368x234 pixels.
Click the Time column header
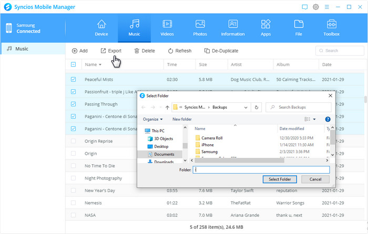180,65
